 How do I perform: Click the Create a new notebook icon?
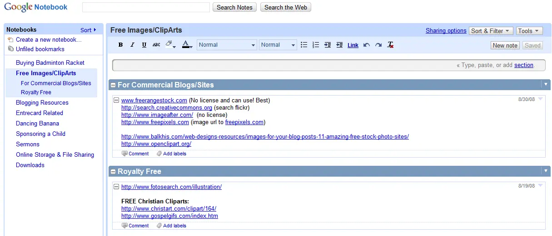11,39
